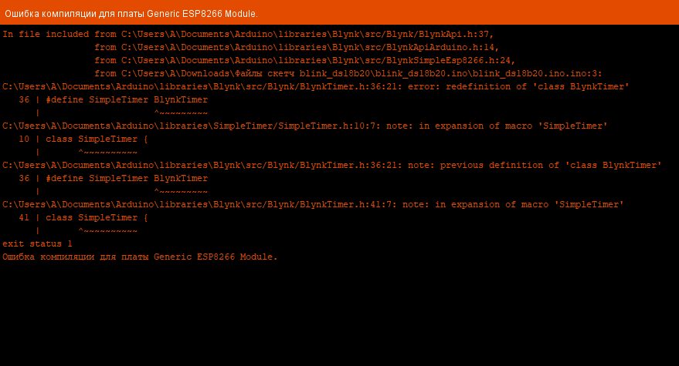Click the tilde underline below the second #define line

tap(181, 192)
